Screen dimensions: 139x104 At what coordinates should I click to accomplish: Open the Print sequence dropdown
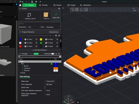(50, 84)
